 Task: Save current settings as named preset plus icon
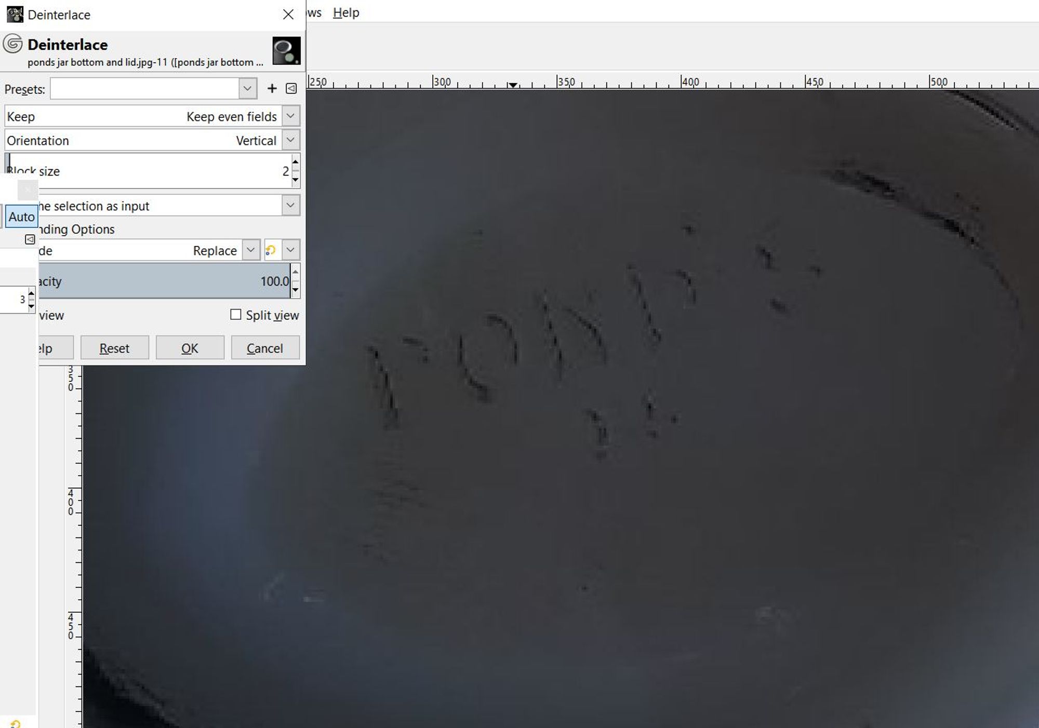coord(272,89)
